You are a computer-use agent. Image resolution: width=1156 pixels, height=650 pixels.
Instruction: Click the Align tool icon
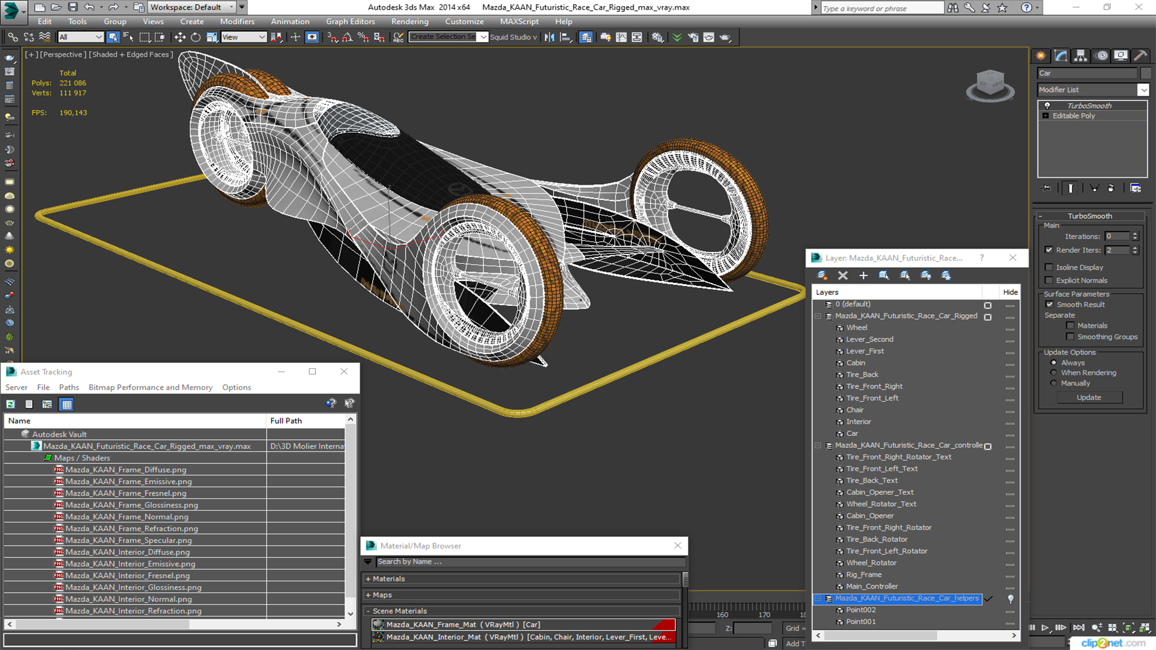coord(565,37)
